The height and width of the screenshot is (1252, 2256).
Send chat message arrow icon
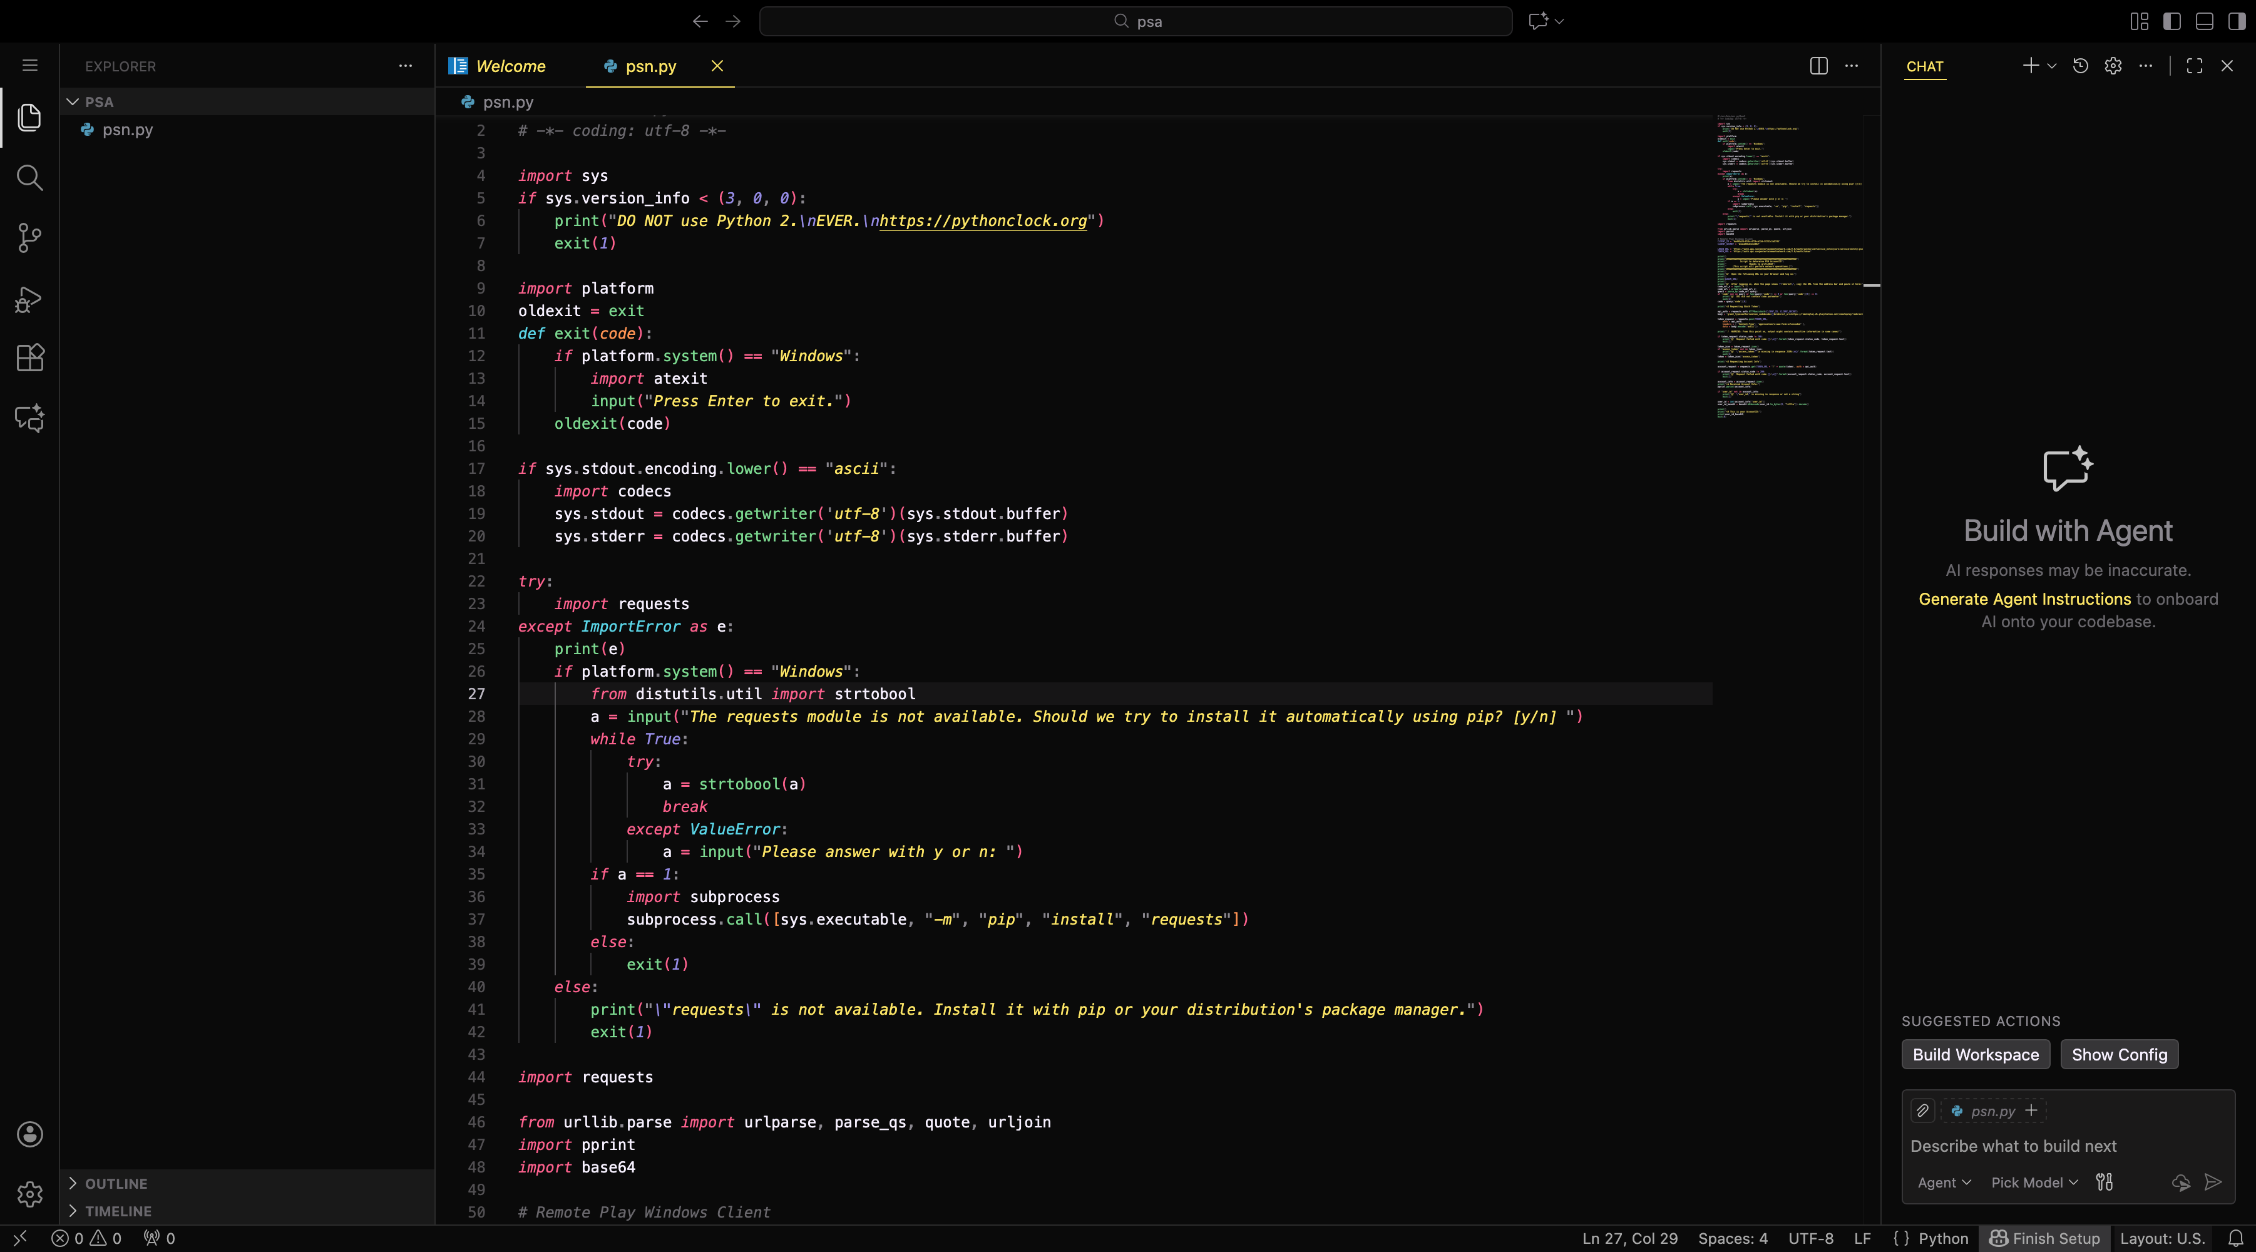[x=2213, y=1182]
